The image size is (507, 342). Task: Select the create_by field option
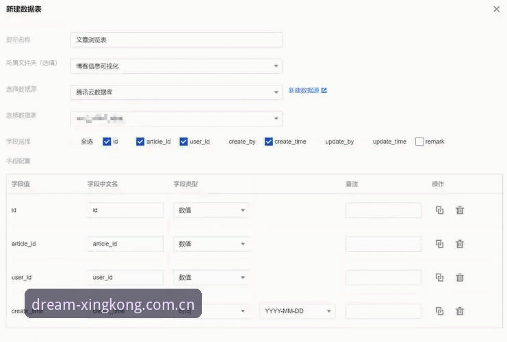click(242, 142)
